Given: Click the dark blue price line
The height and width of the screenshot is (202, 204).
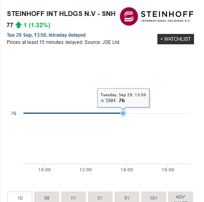Looking at the screenshot, I should point(72,113).
